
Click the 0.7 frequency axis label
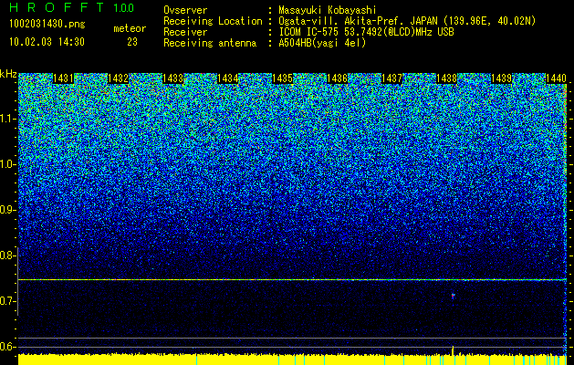coord(7,301)
